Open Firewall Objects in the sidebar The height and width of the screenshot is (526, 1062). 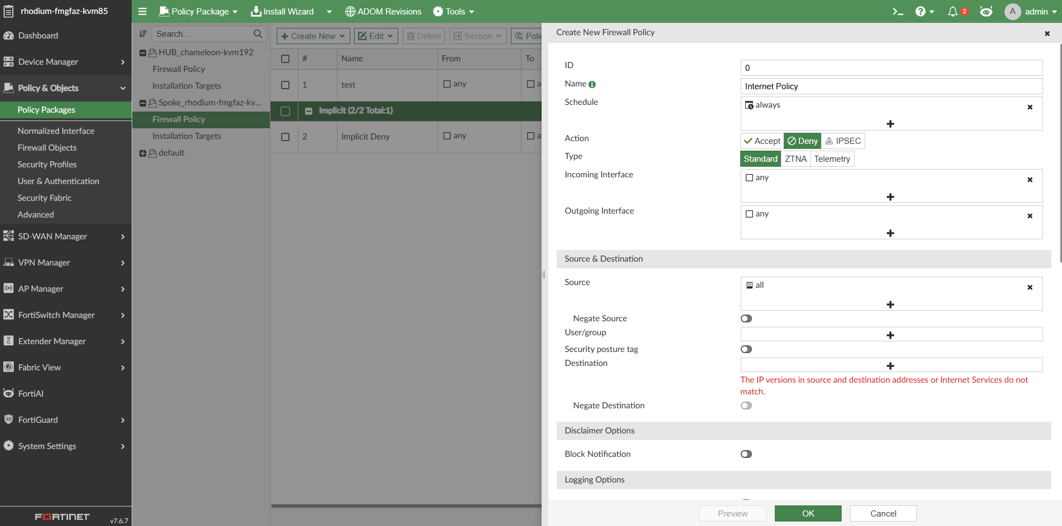click(x=47, y=148)
